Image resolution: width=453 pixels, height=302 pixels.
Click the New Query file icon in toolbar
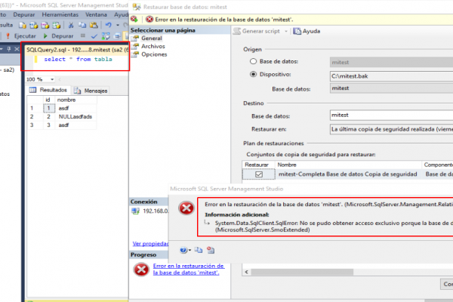point(23,26)
